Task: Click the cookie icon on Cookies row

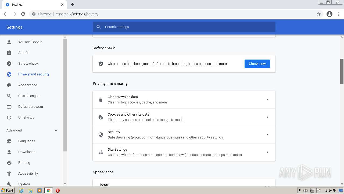Action: [101, 117]
